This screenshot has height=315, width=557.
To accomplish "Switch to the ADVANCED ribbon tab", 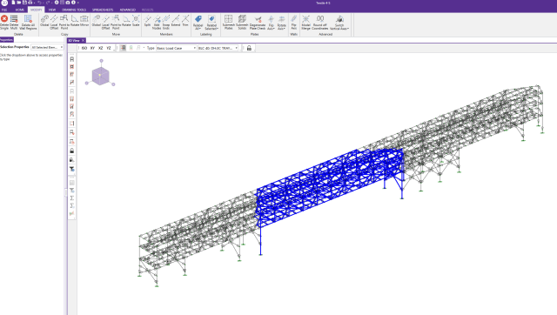I will 128,10.
